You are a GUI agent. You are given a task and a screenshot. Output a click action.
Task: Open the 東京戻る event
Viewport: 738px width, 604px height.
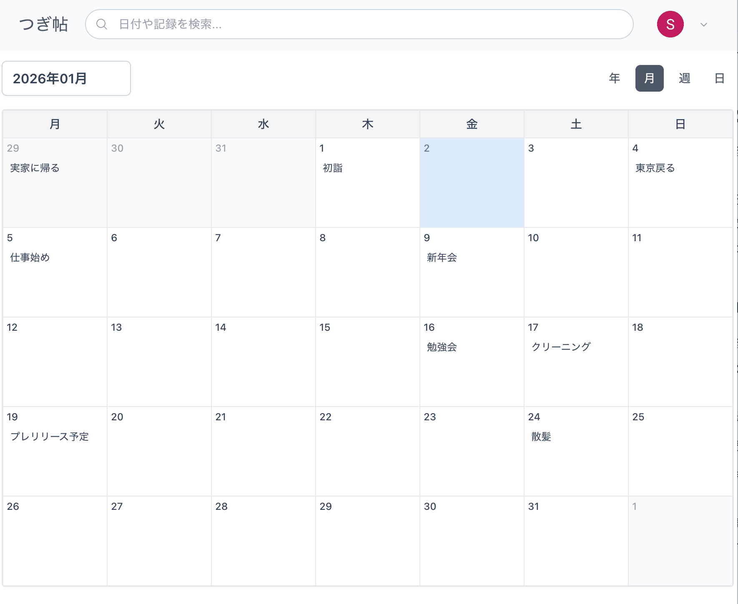click(655, 168)
